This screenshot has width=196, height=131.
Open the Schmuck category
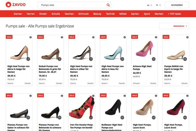click(x=84, y=14)
